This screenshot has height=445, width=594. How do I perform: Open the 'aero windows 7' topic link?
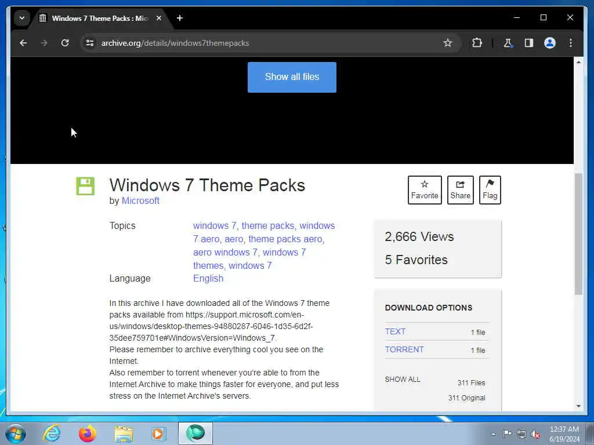[226, 253]
